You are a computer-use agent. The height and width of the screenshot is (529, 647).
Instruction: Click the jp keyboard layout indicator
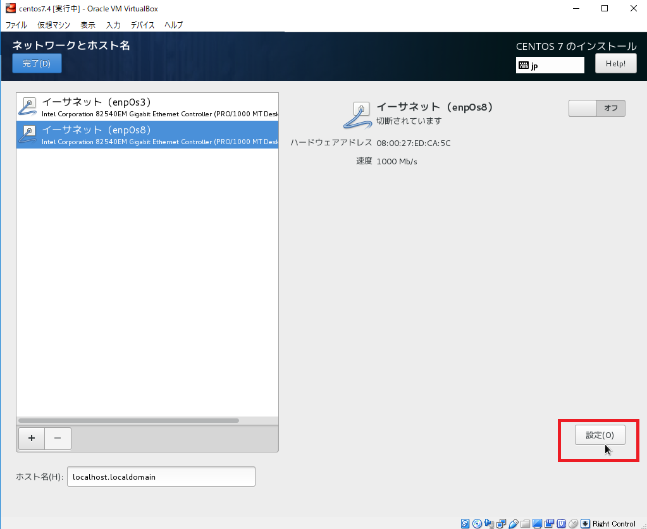(550, 65)
